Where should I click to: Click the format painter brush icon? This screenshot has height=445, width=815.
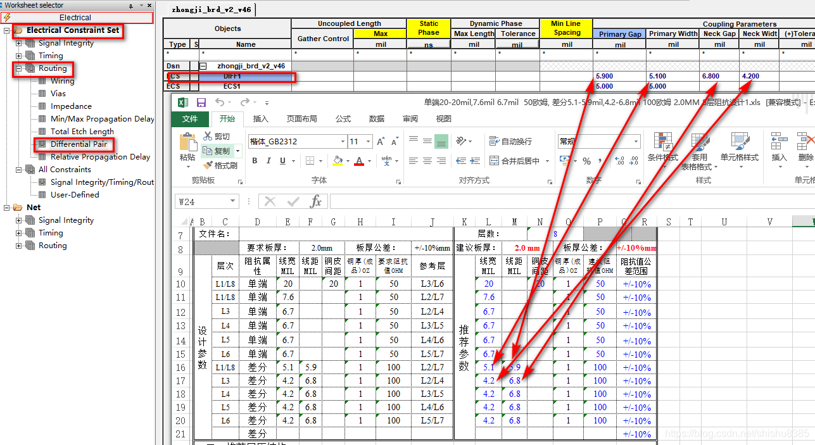(x=208, y=166)
